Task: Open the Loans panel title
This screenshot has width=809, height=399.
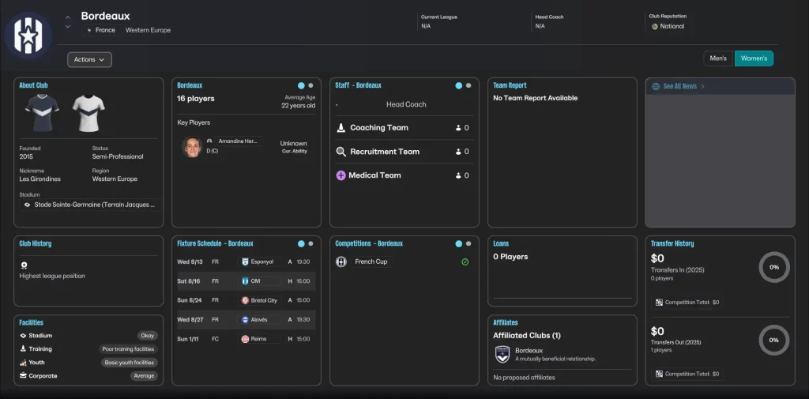Action: [501, 243]
